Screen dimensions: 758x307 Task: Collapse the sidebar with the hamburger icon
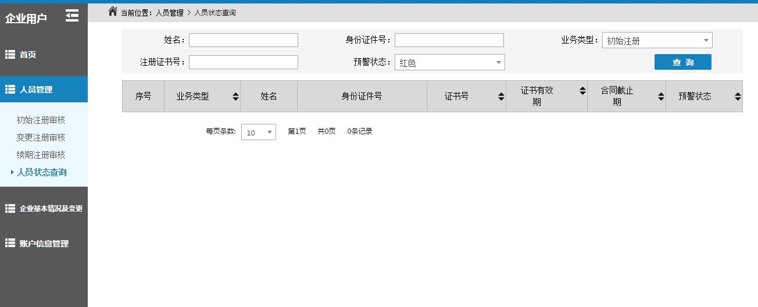tap(72, 16)
